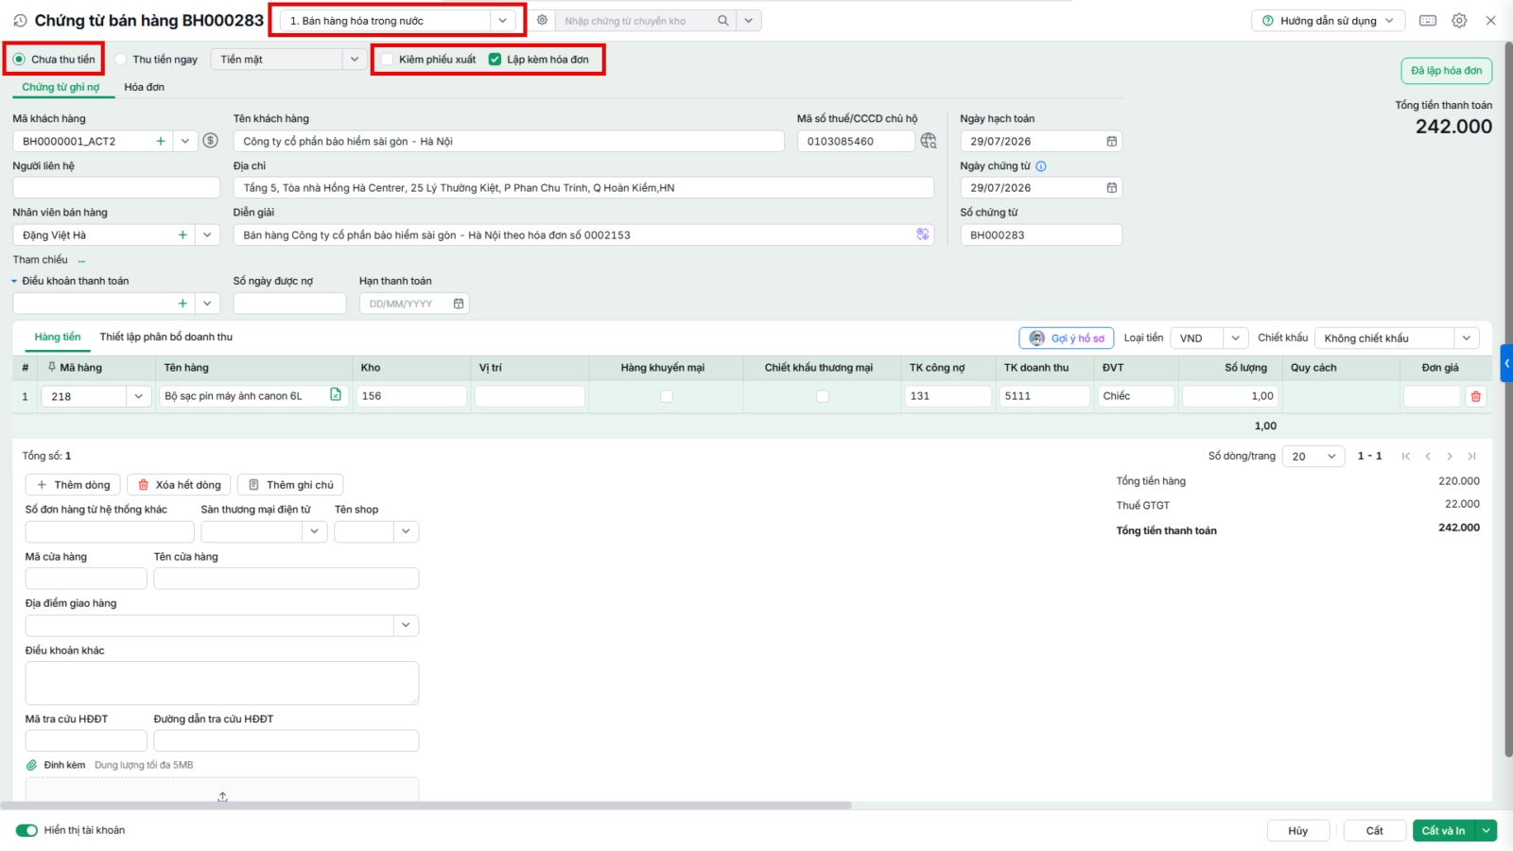Check Kiêm phiếu xuất checkbox
Image resolution: width=1513 pixels, height=851 pixels.
[x=387, y=59]
